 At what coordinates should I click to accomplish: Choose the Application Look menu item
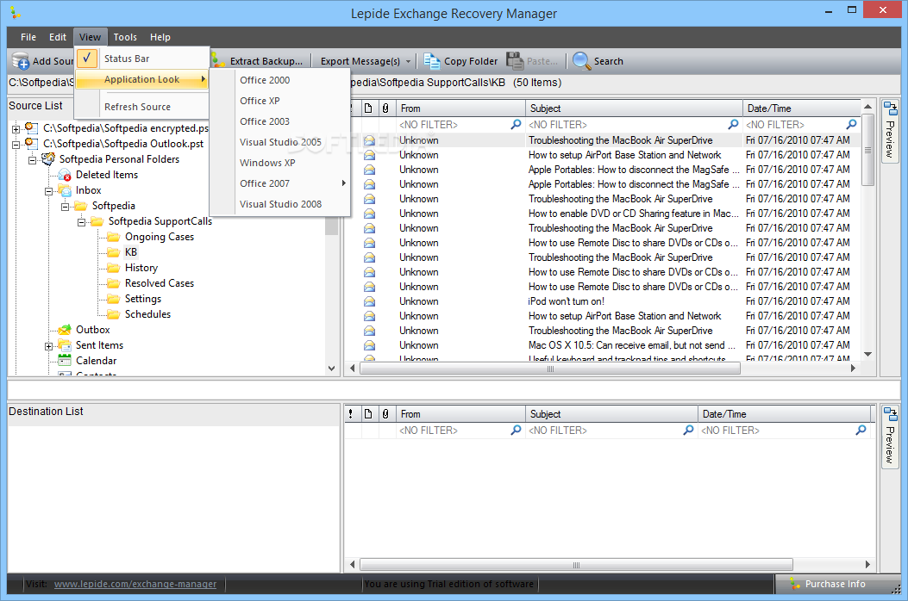[x=142, y=79]
